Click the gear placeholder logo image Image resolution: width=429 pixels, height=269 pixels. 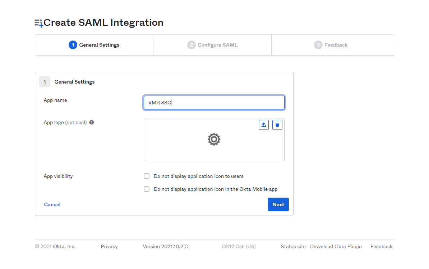click(214, 139)
